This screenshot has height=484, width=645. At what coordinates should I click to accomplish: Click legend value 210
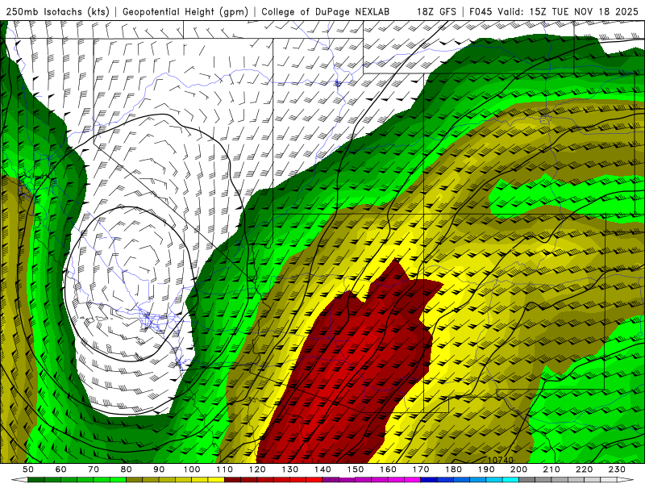click(552, 469)
